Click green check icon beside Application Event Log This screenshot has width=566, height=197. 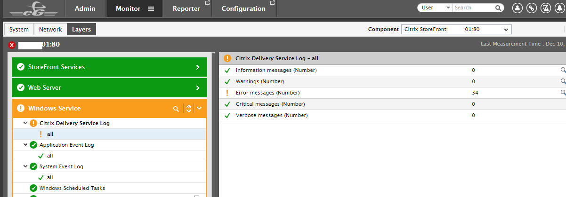(33, 145)
